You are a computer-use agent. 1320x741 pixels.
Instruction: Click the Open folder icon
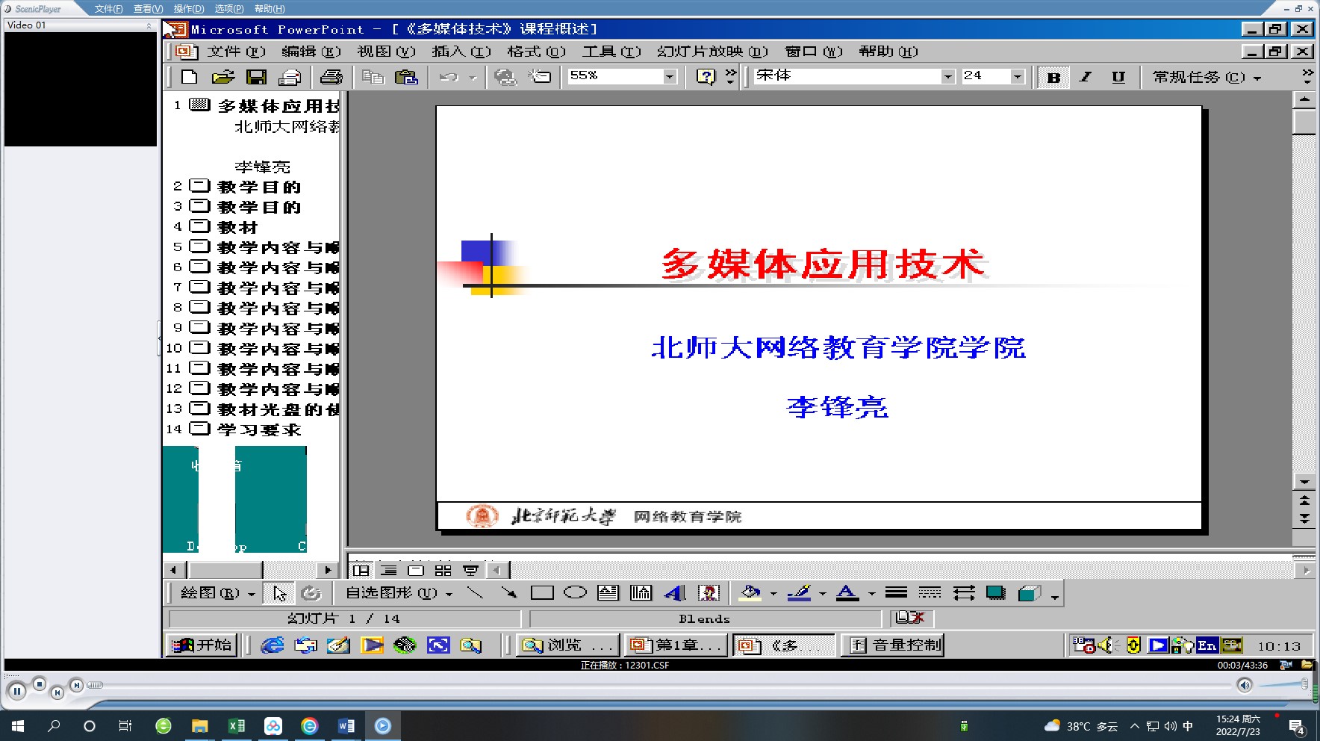tap(222, 77)
